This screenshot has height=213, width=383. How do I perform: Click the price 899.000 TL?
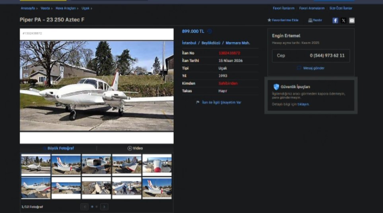[193, 31]
